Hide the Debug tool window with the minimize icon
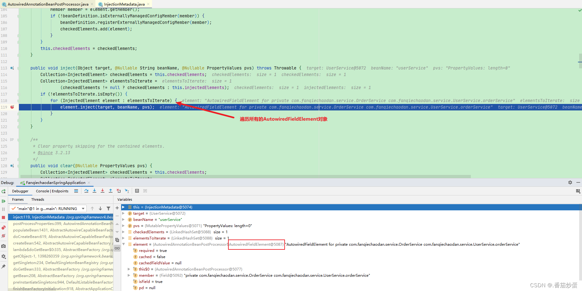Screen dimensions: 582x291 (578, 182)
